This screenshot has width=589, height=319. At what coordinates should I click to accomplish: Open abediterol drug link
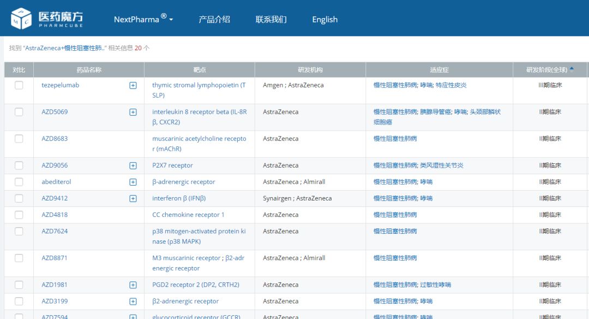point(56,182)
